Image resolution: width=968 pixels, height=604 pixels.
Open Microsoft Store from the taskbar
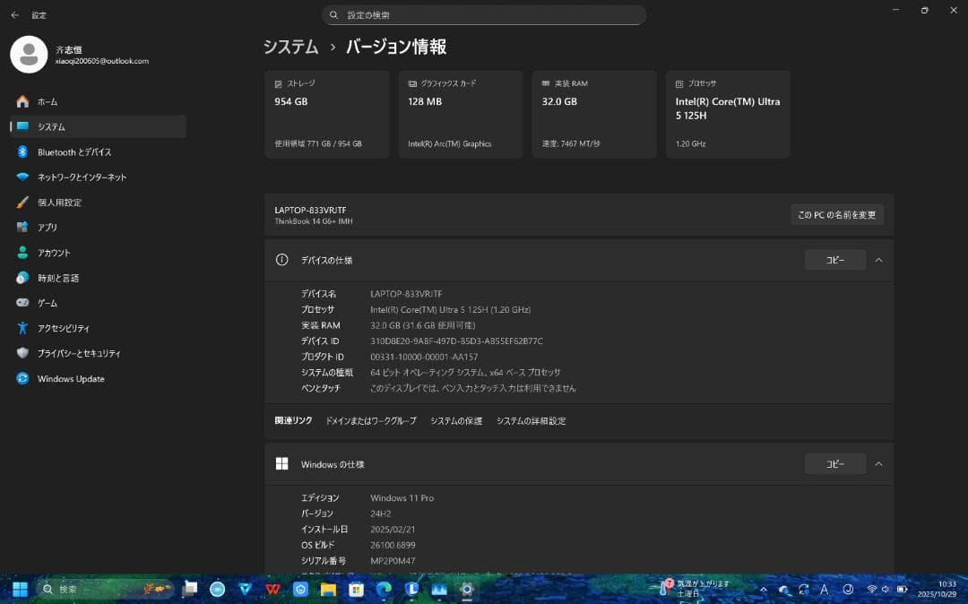coord(356,589)
